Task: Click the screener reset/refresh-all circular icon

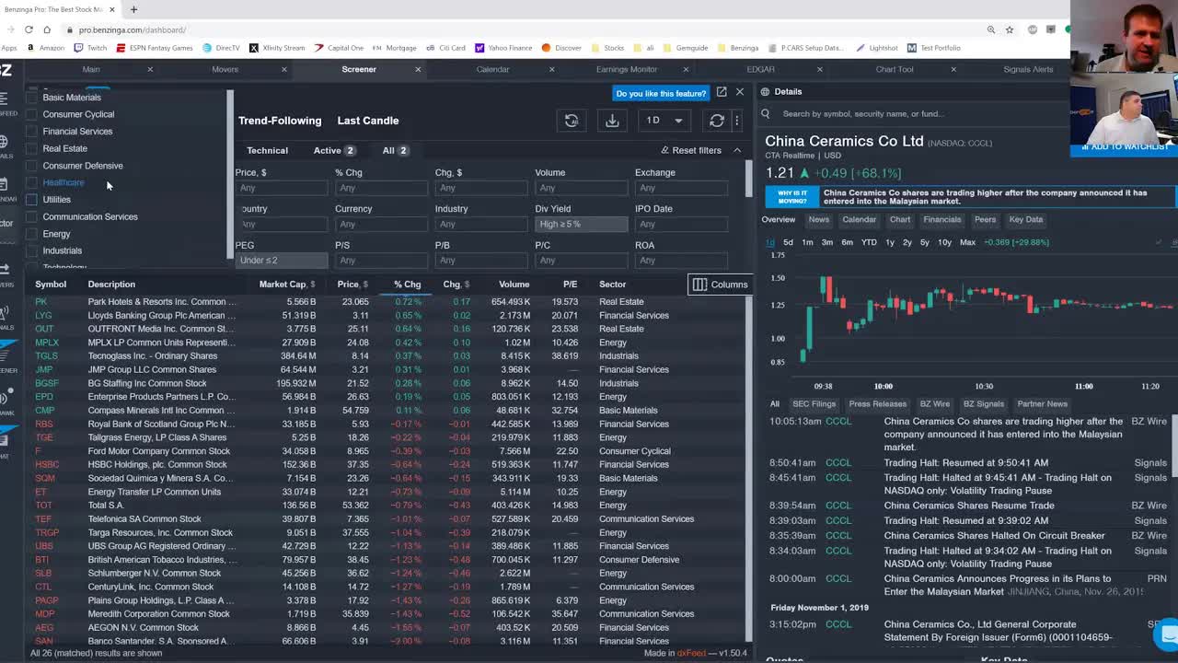Action: (572, 121)
